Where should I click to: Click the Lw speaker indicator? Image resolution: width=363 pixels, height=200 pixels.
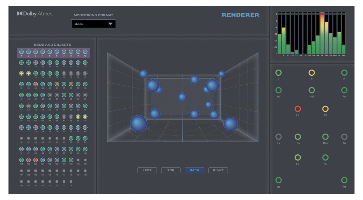(x=279, y=90)
